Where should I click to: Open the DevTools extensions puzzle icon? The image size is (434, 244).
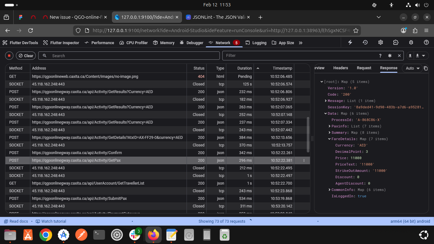396,43
